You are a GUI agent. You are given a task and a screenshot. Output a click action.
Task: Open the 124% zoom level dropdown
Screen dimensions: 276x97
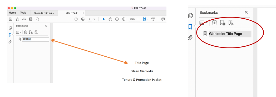(x=134, y=19)
